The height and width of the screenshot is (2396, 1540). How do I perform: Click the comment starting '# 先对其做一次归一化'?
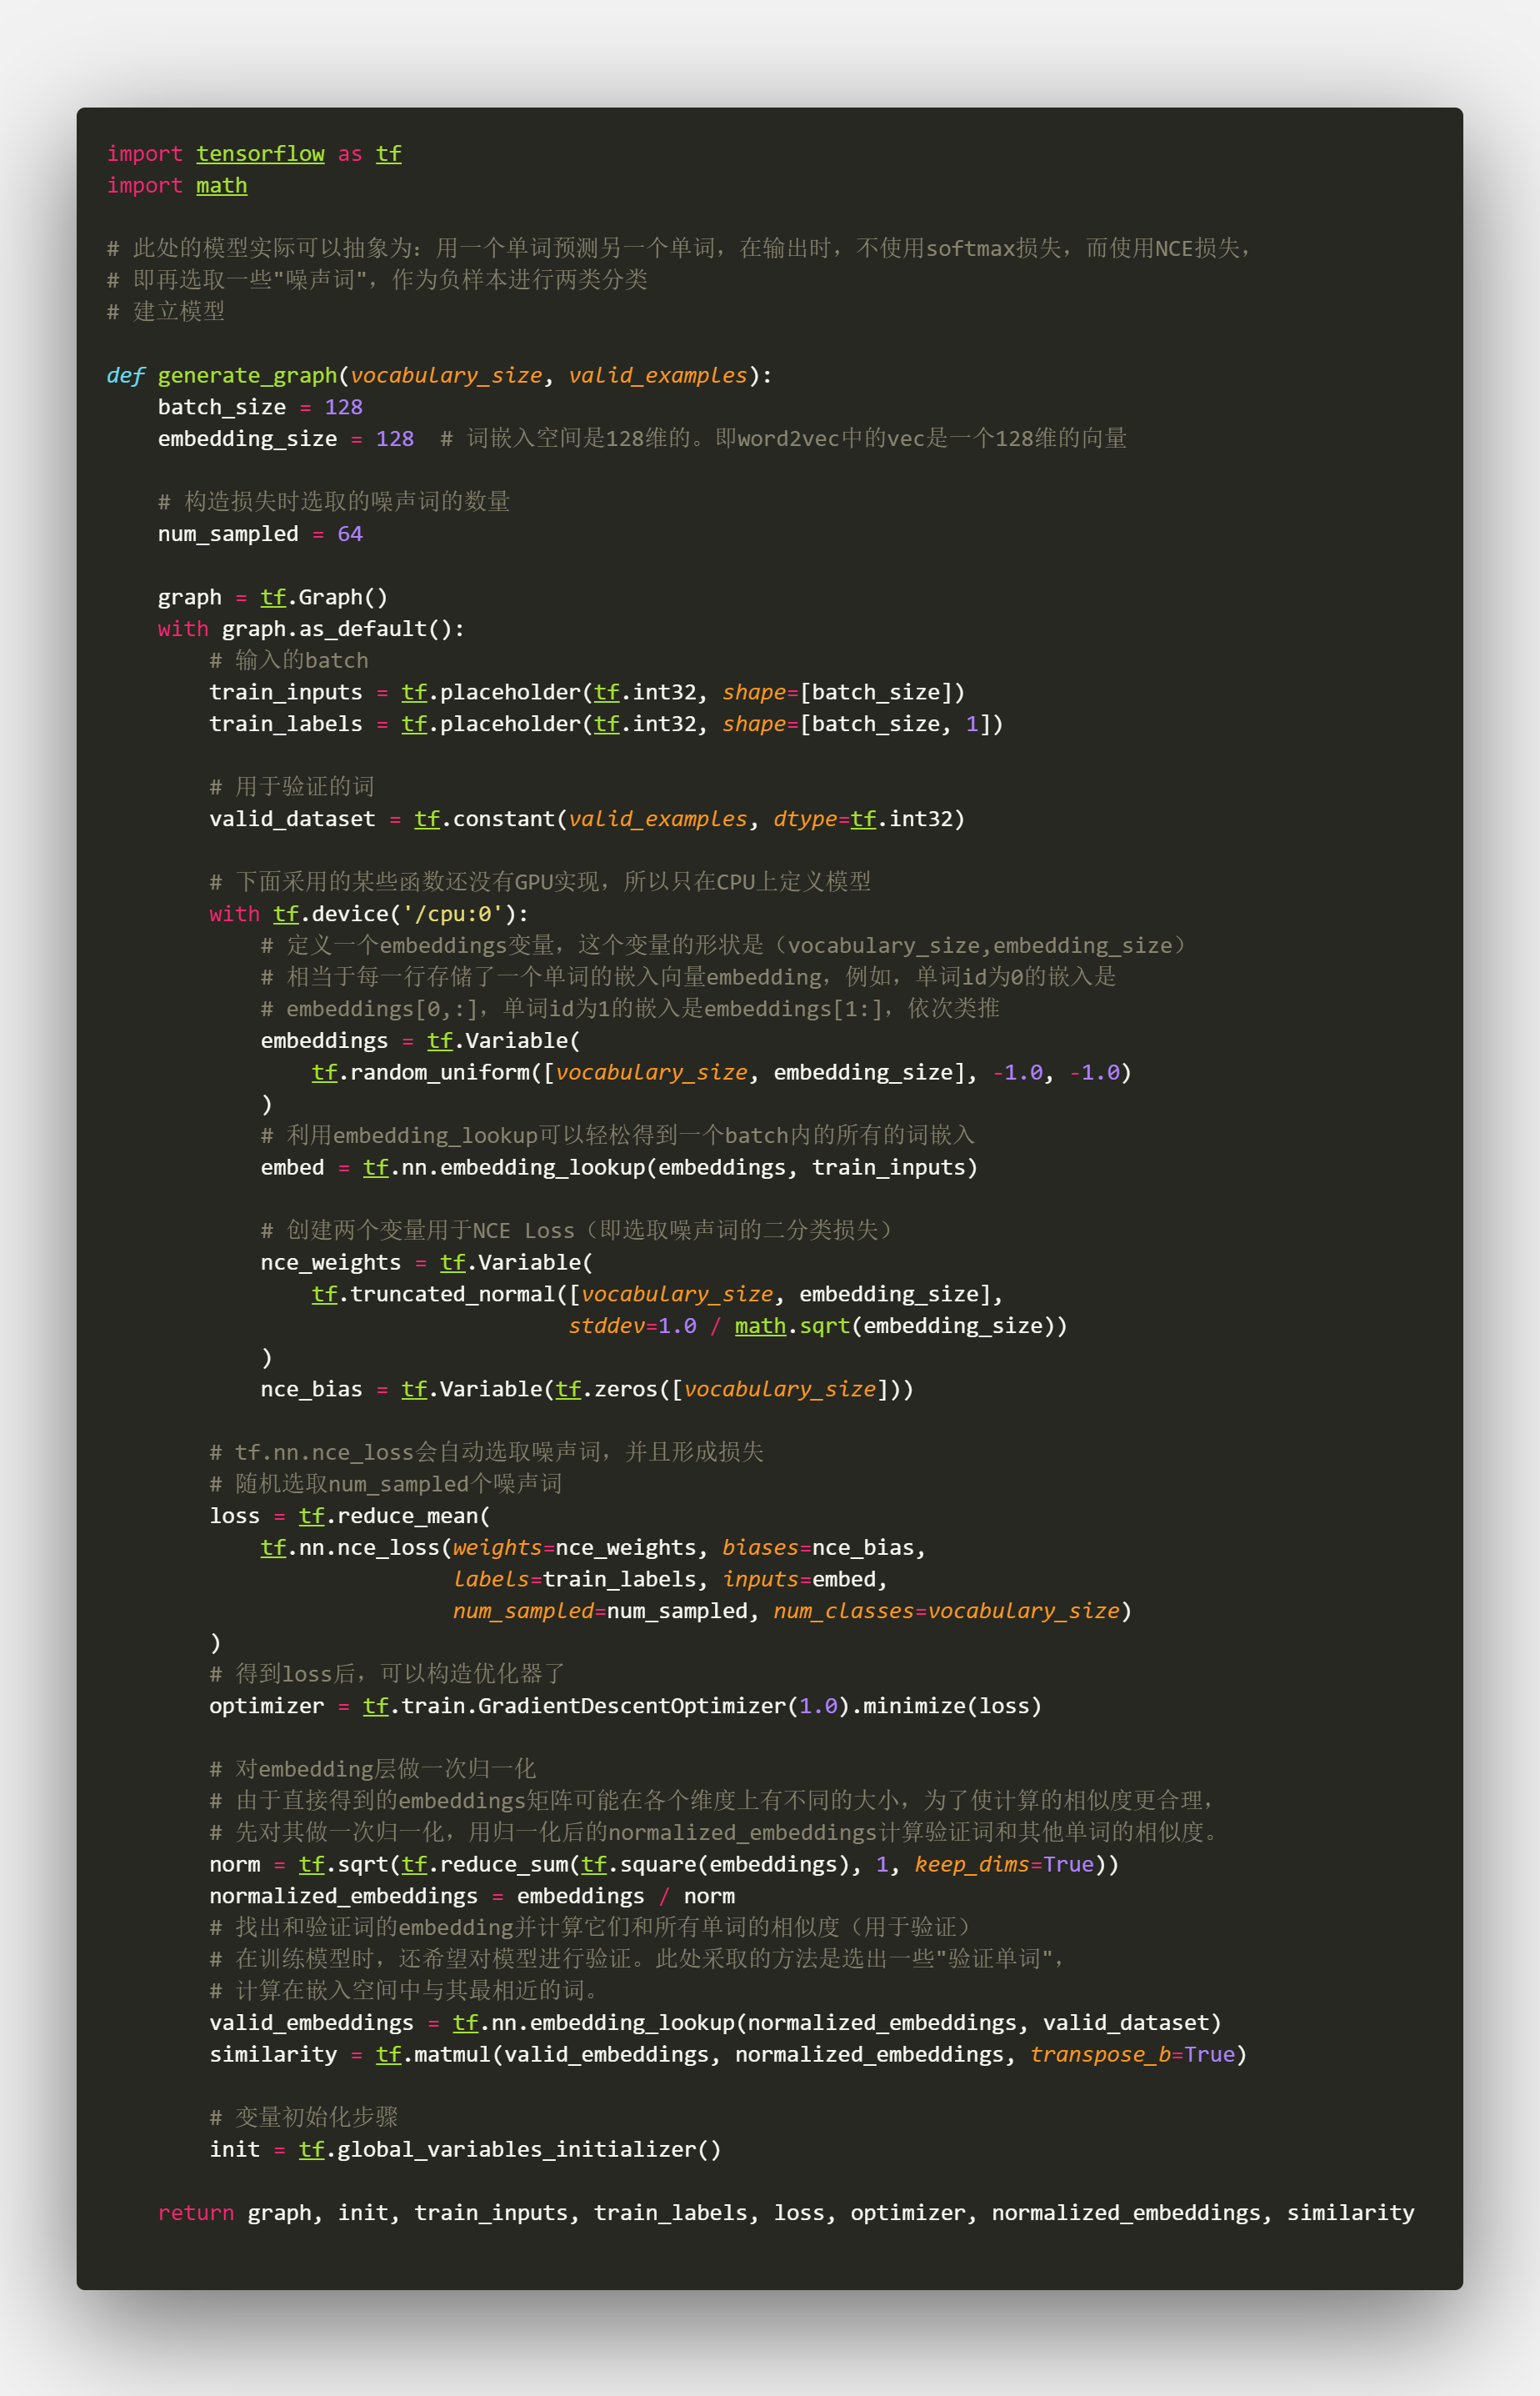click(714, 1834)
